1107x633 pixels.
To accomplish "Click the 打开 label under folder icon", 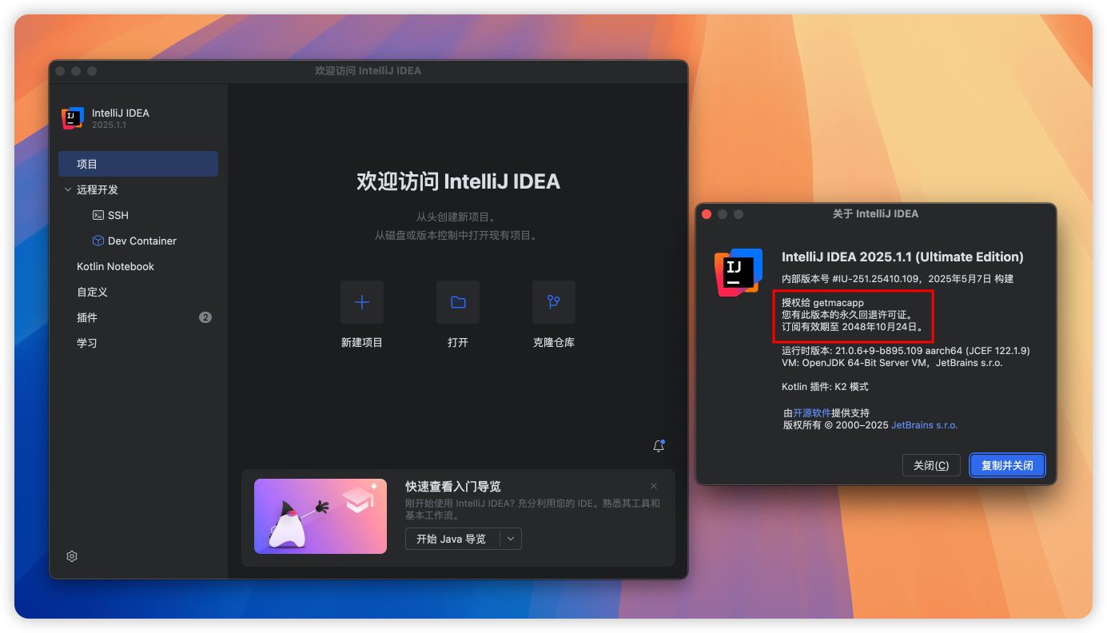I will 458,342.
